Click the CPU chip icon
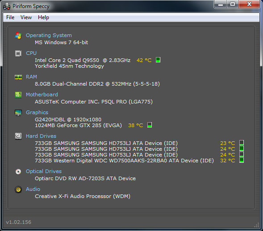Viewport: 263px width, 231px height. [18, 54]
